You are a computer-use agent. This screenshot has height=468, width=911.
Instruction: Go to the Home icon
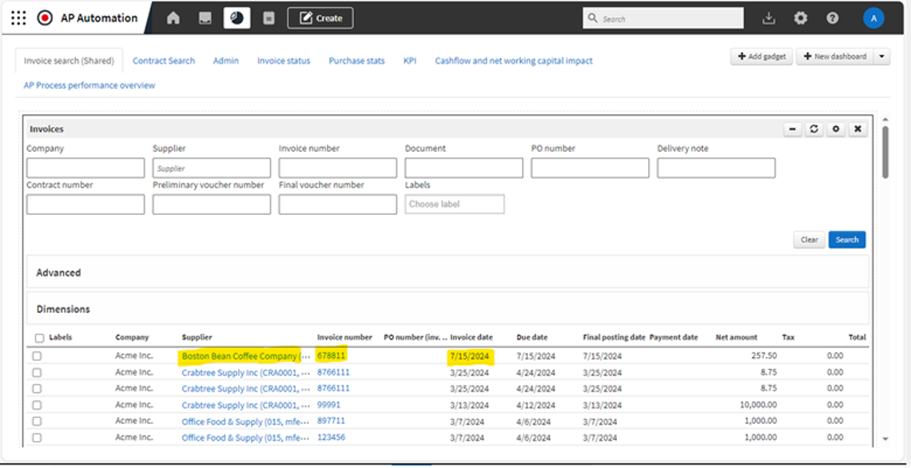(x=173, y=18)
